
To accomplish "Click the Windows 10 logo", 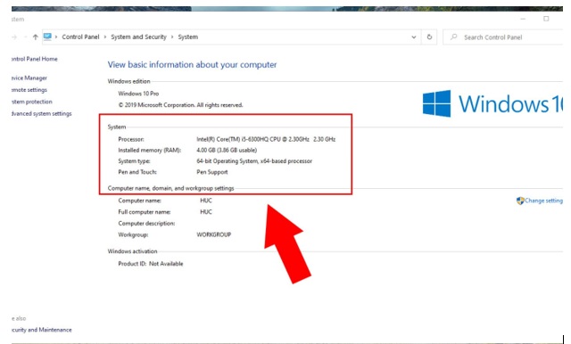I will (x=492, y=103).
